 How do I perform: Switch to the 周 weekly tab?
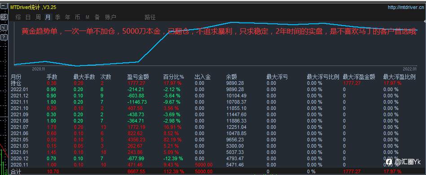pyautogui.click(x=38, y=17)
